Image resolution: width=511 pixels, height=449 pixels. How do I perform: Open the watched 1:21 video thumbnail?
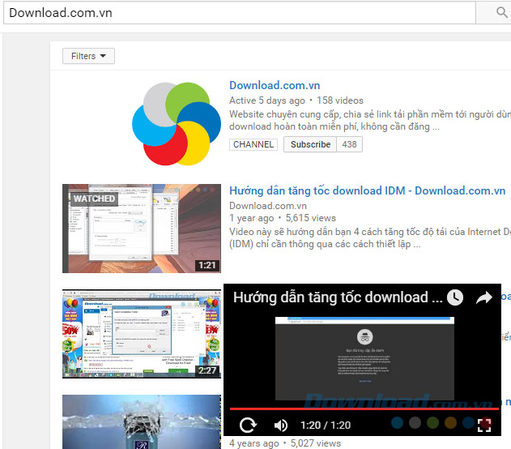tap(142, 229)
